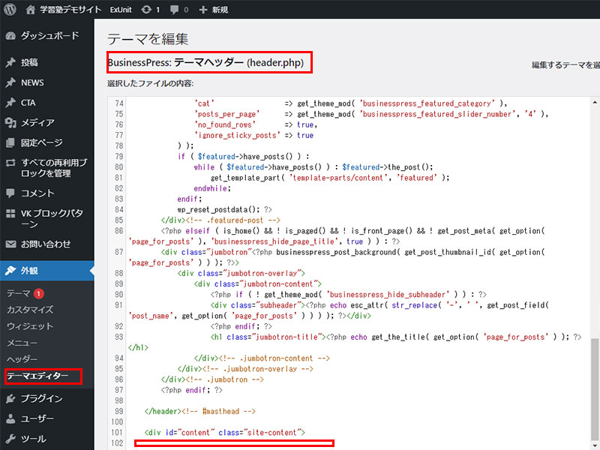
Task: Open the comments bubble icon in the admin bar
Action: tap(174, 10)
